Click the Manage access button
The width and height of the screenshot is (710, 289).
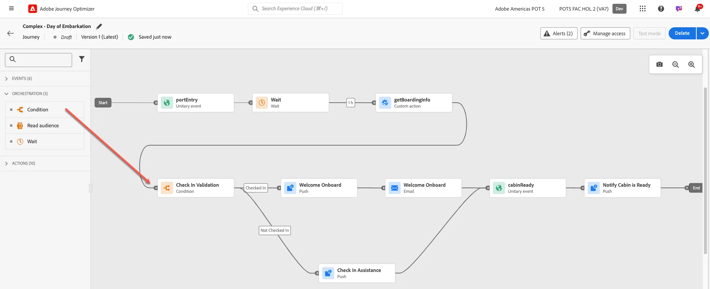(605, 33)
